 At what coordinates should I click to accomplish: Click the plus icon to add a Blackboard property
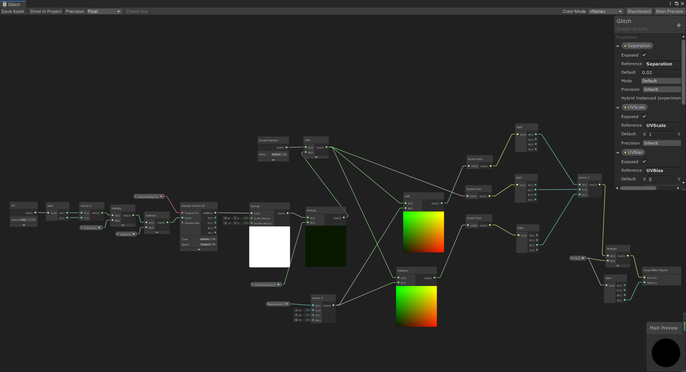tap(679, 25)
